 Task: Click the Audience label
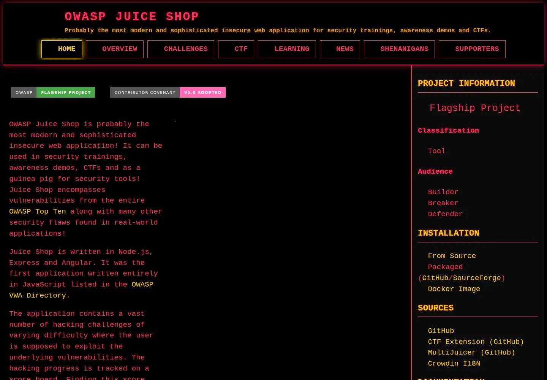click(435, 171)
